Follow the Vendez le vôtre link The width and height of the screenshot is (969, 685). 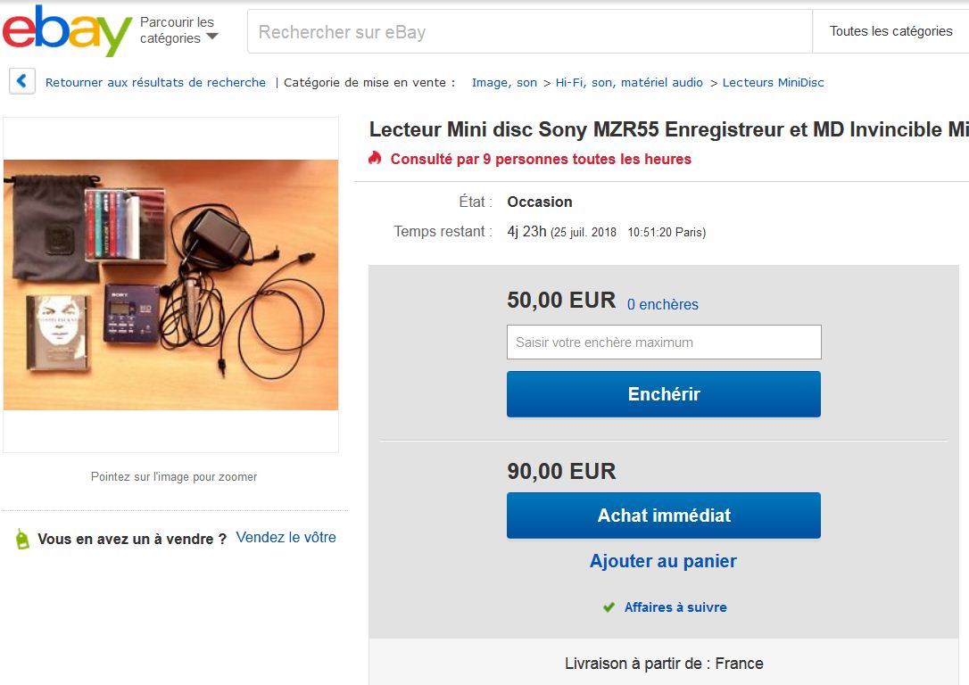point(286,537)
